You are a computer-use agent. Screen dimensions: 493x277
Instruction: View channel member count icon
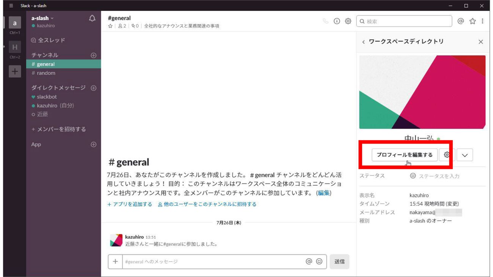pyautogui.click(x=122, y=26)
